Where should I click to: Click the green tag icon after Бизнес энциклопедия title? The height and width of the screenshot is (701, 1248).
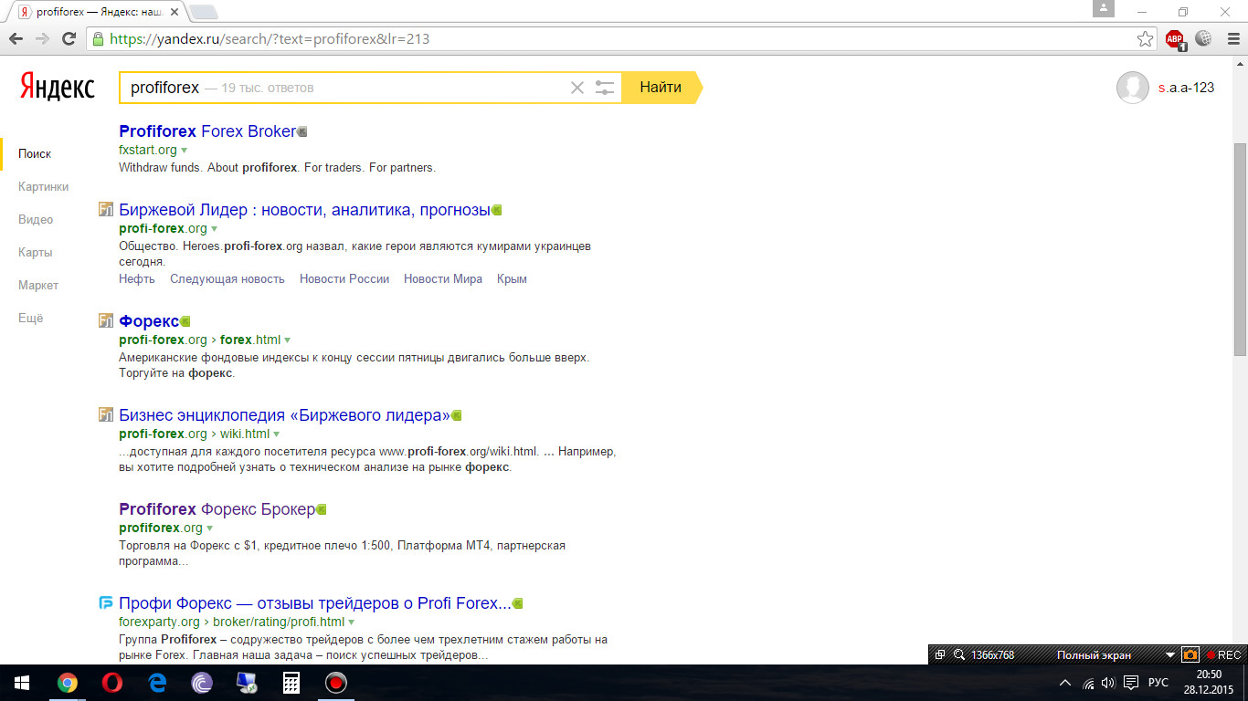(456, 415)
